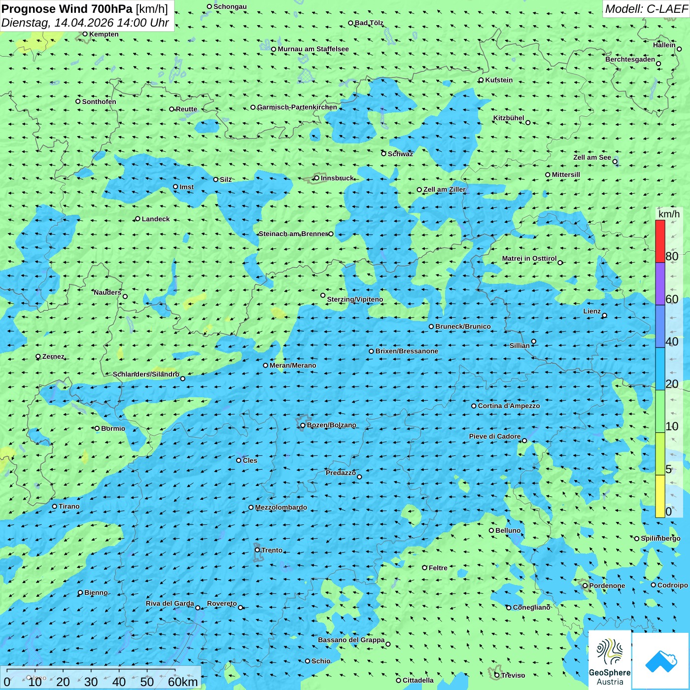Image resolution: width=690 pixels, height=690 pixels.
Task: Click the Modell: C-LAEF label
Action: (x=646, y=9)
